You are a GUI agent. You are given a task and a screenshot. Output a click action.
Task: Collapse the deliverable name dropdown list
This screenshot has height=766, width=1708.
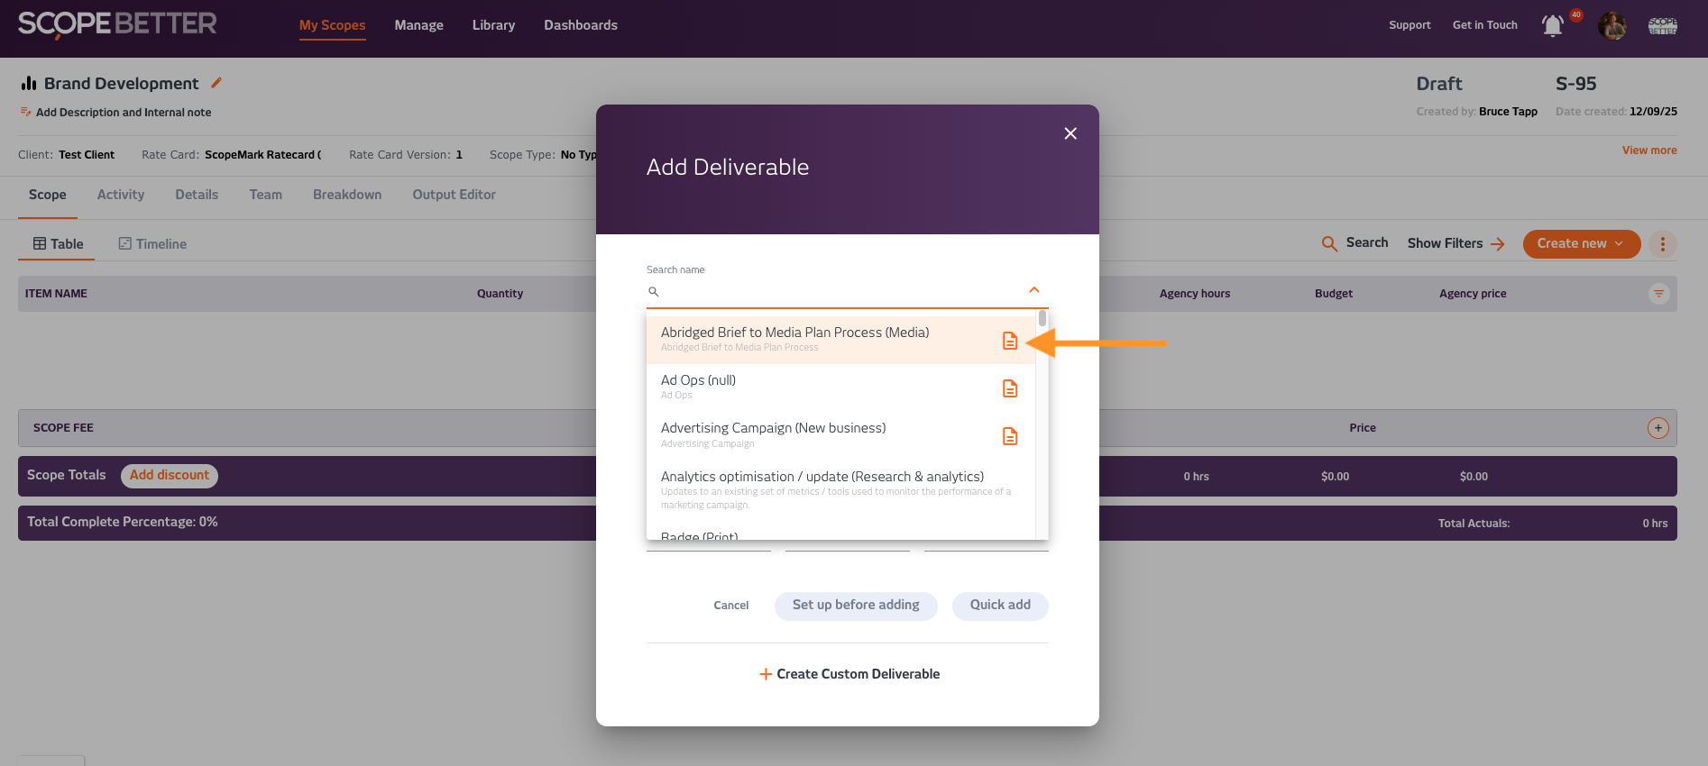click(x=1034, y=290)
